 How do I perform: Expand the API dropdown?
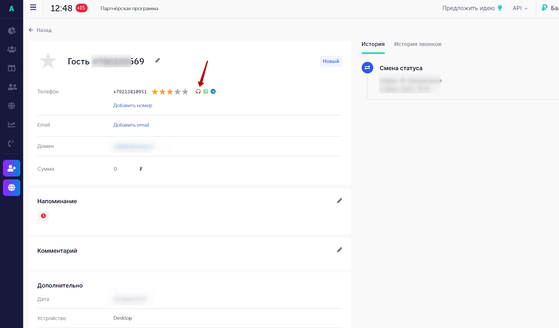click(x=520, y=8)
